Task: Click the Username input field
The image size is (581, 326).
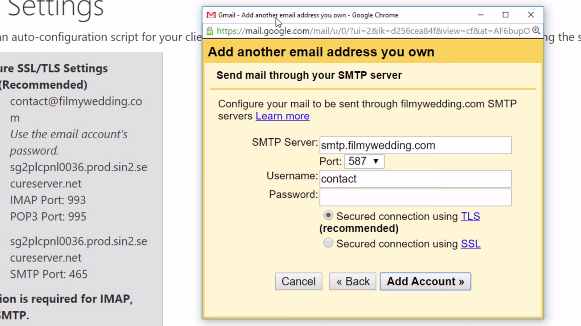Action: tap(415, 179)
